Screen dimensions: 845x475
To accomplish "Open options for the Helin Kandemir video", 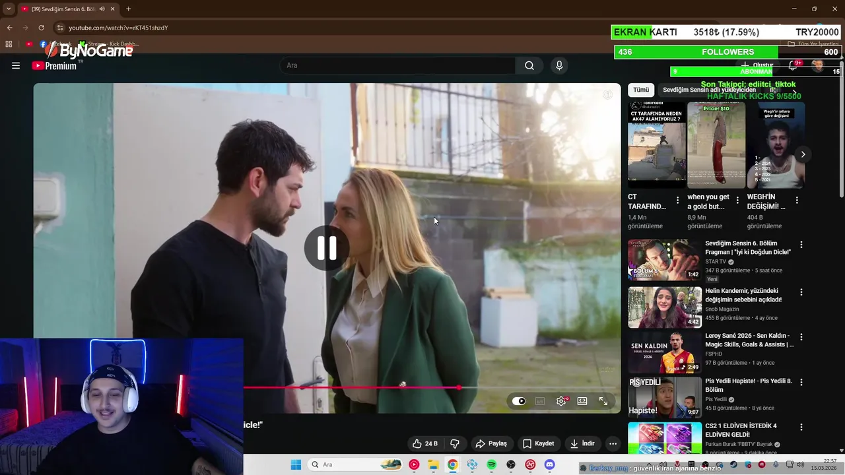I will 801,292.
